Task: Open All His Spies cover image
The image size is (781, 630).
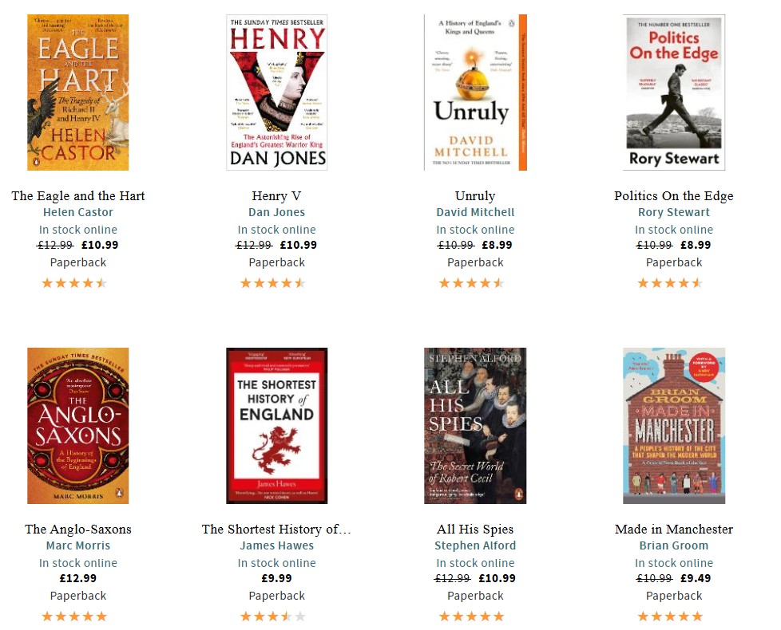Action: [475, 426]
